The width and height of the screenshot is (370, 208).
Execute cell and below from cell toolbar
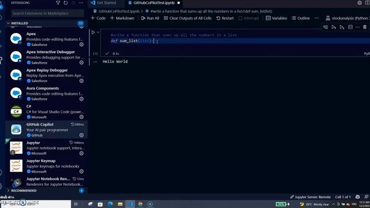pyautogui.click(x=342, y=27)
